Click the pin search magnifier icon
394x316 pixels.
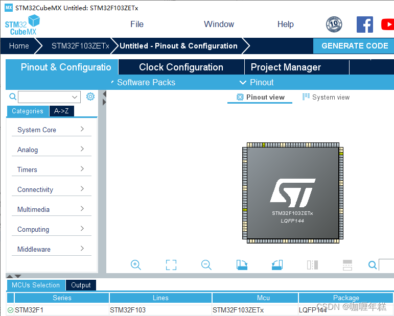coord(373,265)
